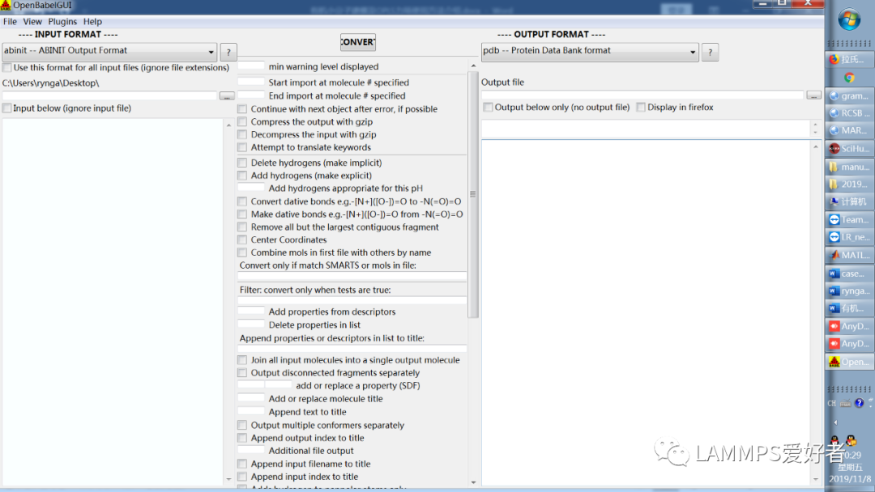Check 'Add hydrogens (make explicit)'
875x492 pixels.
242,176
